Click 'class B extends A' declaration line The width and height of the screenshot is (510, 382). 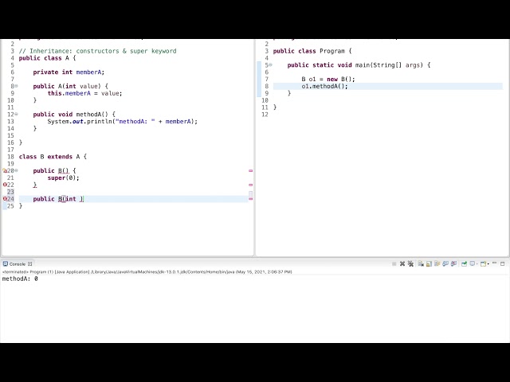point(53,157)
